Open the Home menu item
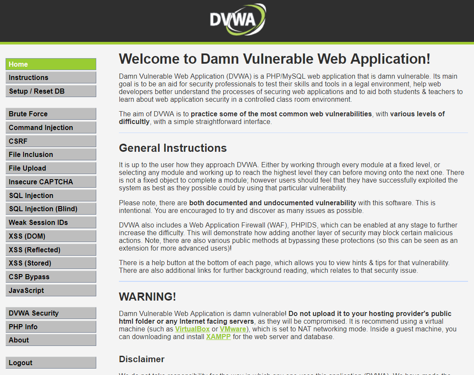 tap(51, 64)
